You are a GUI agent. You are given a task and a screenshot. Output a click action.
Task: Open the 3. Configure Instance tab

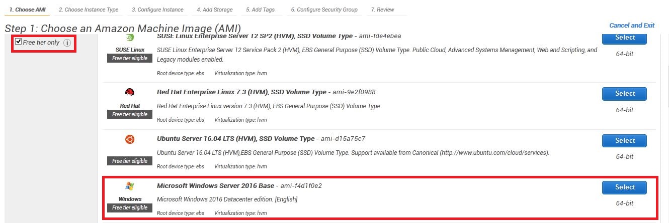click(157, 10)
